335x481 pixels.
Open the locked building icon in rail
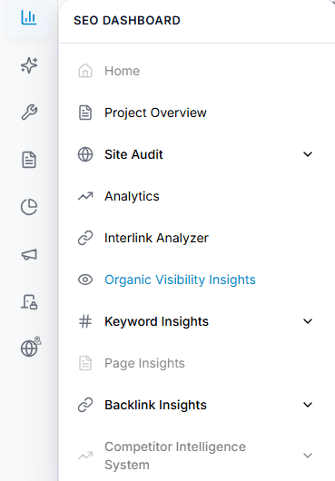(29, 302)
